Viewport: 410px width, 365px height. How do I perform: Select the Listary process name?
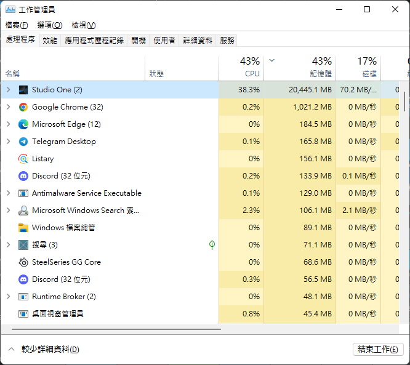[43, 159]
